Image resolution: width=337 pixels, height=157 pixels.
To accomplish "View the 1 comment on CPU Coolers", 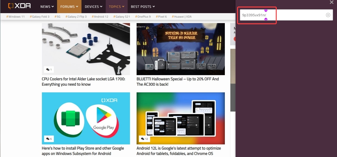I will tap(49, 70).
